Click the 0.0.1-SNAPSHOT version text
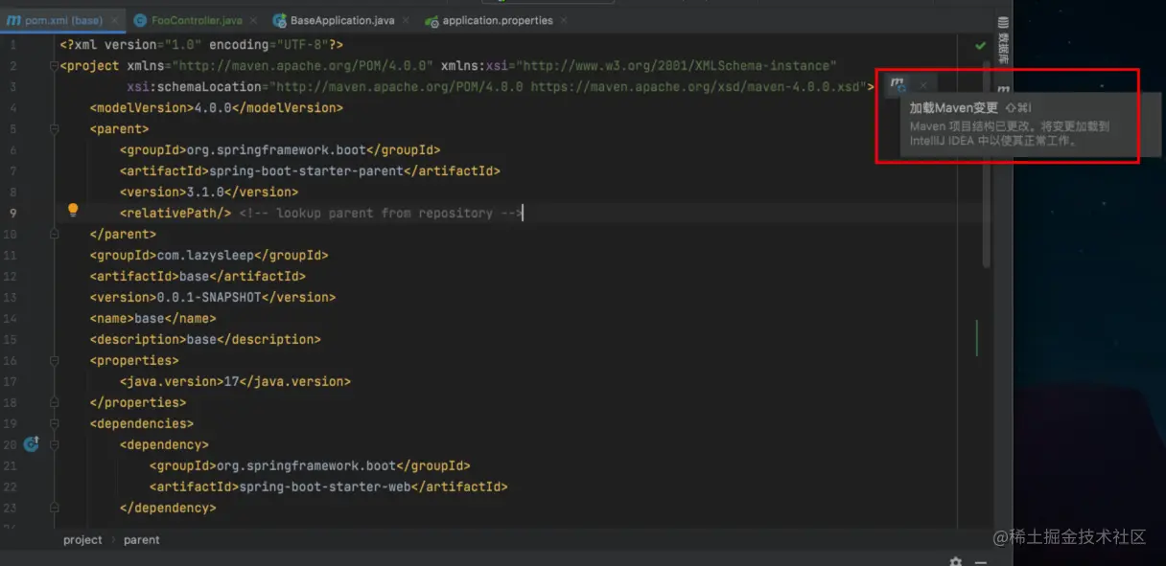 [x=209, y=298]
